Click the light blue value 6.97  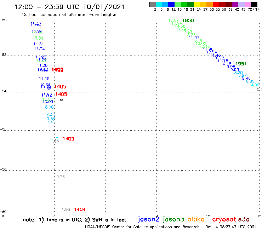click(242, 75)
